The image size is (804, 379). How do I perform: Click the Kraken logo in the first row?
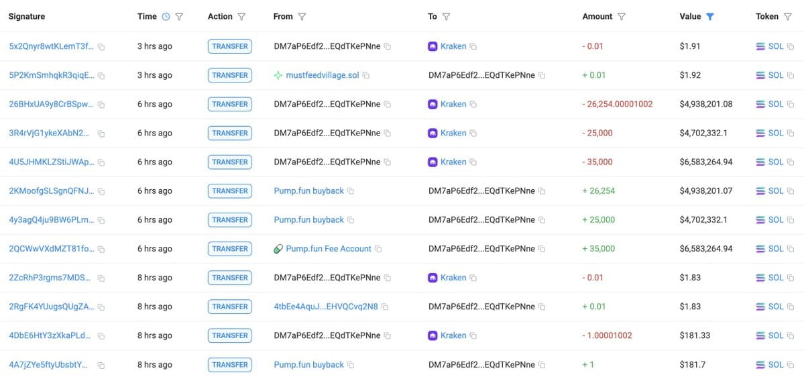point(433,46)
